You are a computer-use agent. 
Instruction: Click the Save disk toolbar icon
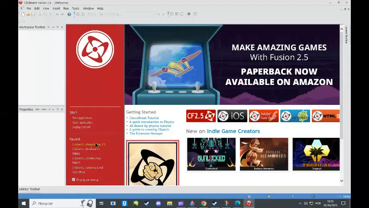pyautogui.click(x=33, y=14)
